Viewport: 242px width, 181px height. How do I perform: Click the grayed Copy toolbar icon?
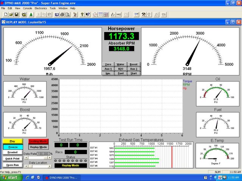(x=44, y=14)
